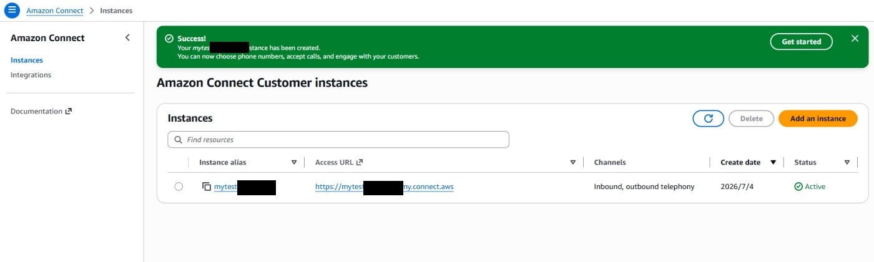
Task: Select Instances in the sidebar
Action: click(x=27, y=60)
